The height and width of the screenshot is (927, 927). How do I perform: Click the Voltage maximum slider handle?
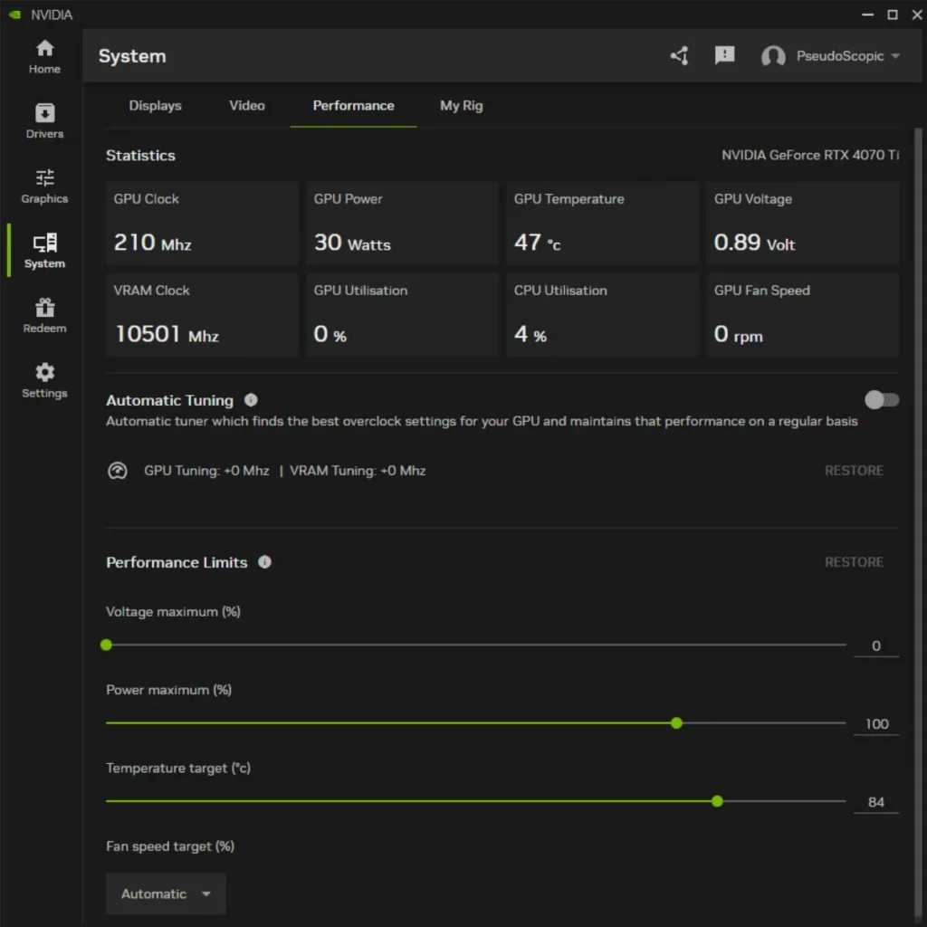tap(107, 645)
